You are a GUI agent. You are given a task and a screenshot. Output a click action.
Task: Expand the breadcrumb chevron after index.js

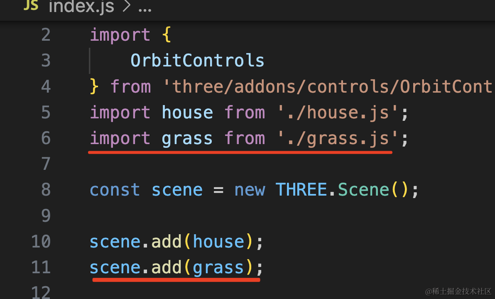pyautogui.click(x=126, y=6)
